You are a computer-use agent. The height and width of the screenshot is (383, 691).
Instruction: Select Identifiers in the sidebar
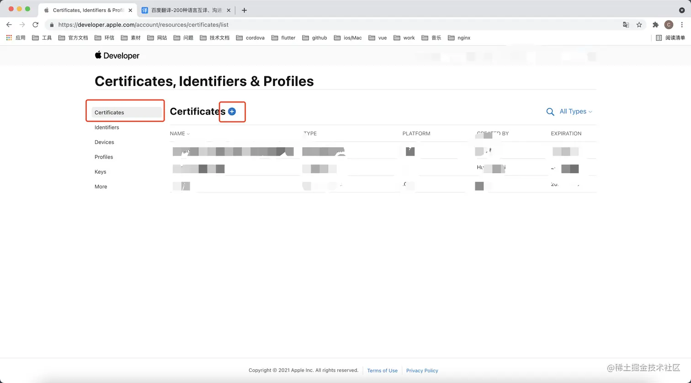coord(107,128)
